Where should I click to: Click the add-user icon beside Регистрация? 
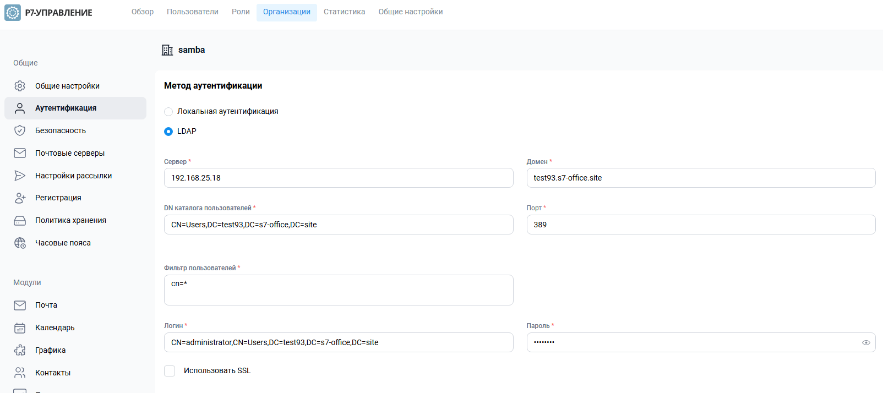coord(20,198)
